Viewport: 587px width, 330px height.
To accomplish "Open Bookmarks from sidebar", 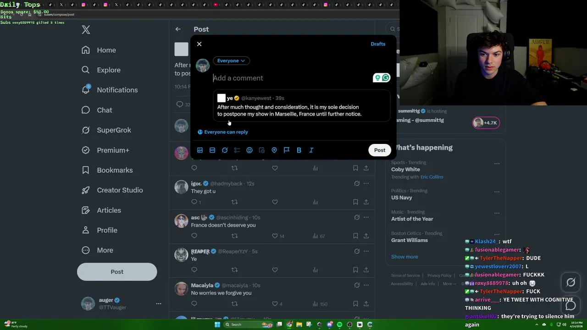I will click(107, 170).
